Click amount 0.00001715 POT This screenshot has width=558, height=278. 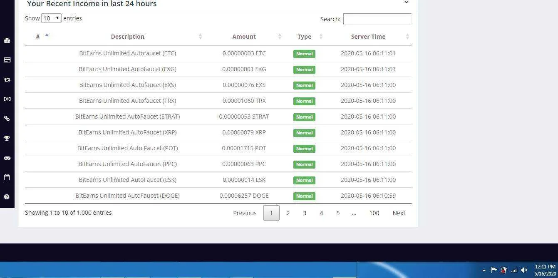point(244,148)
